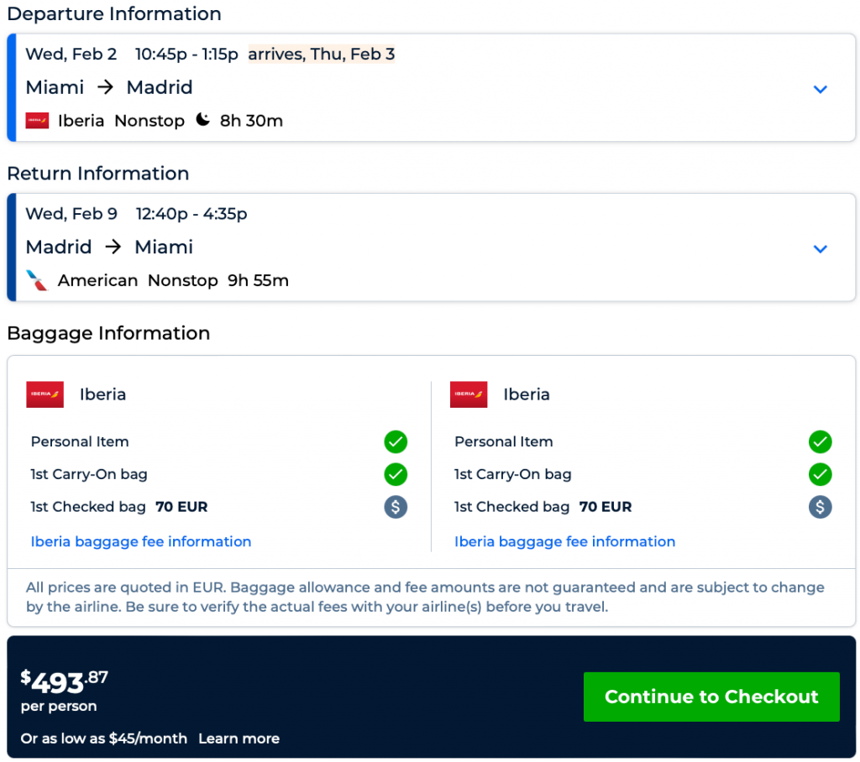Expand the Madrid to Miami return details chevron

pos(821,248)
